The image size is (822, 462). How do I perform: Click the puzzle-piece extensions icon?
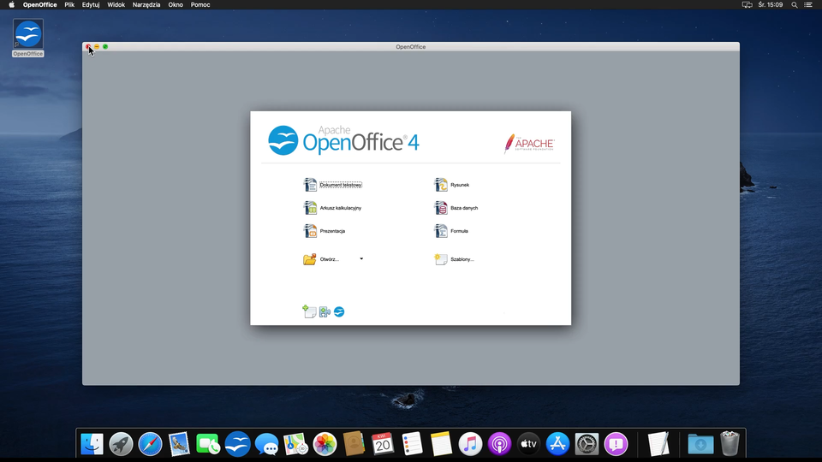(x=325, y=312)
